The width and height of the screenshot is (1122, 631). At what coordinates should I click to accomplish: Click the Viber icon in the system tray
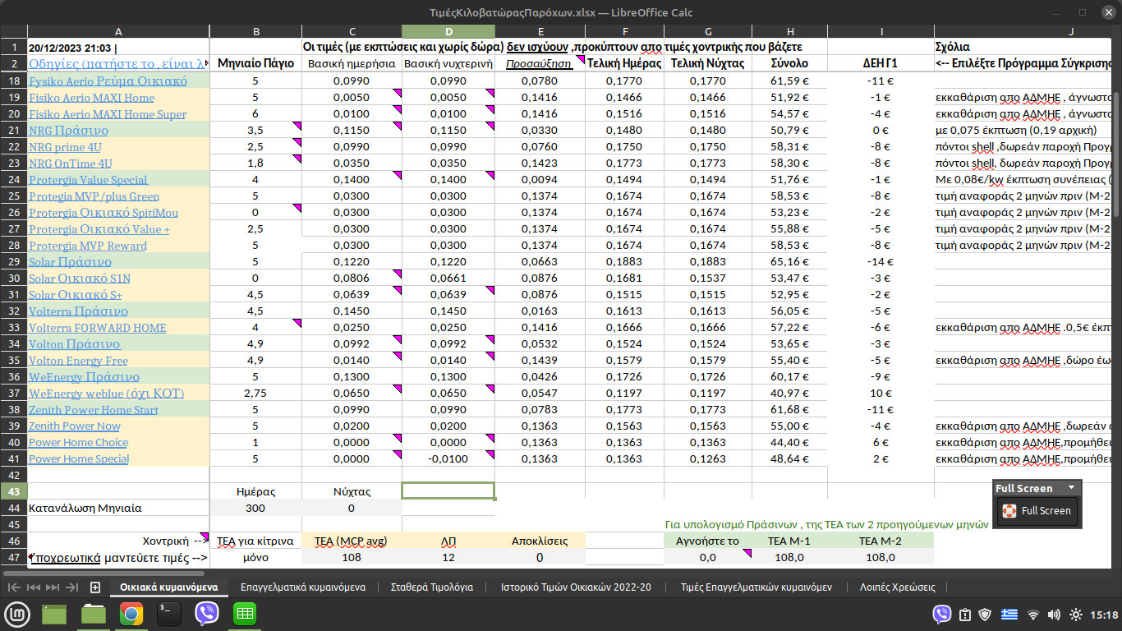(942, 614)
